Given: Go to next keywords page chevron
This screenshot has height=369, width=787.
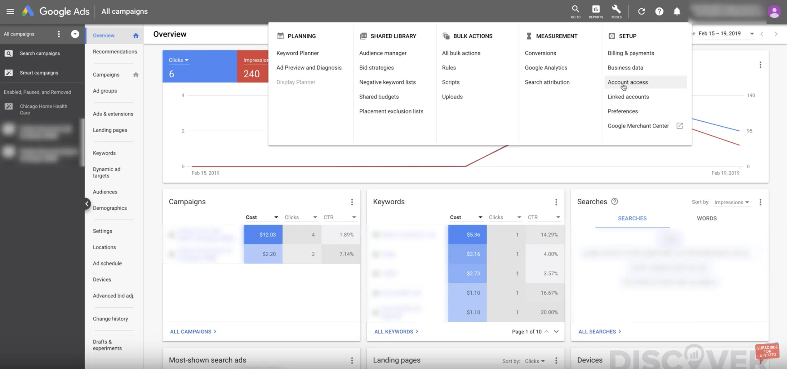Looking at the screenshot, I should point(556,332).
